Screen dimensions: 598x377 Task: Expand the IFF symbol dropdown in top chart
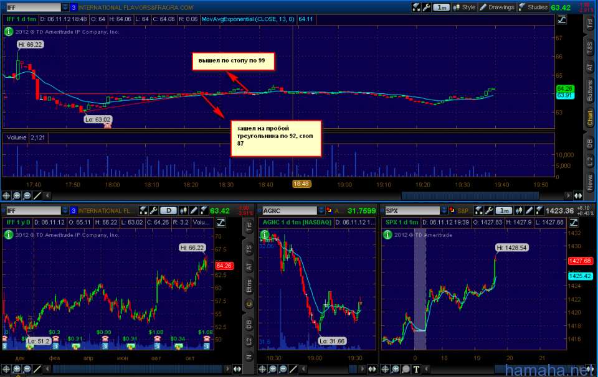[65, 7]
